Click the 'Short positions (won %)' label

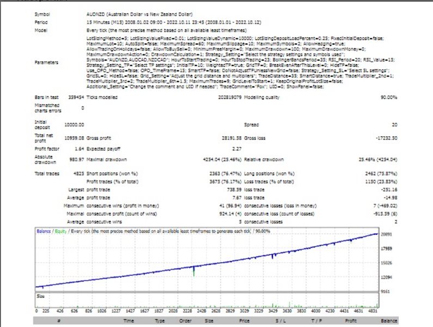tap(112, 174)
